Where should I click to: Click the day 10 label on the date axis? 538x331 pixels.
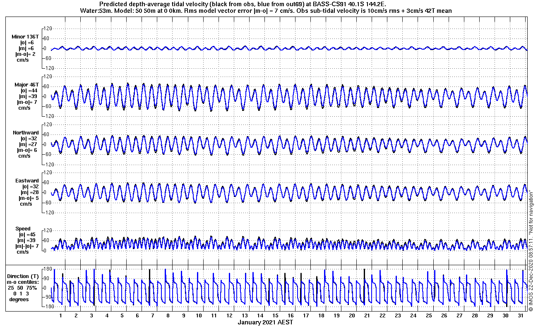199,316
